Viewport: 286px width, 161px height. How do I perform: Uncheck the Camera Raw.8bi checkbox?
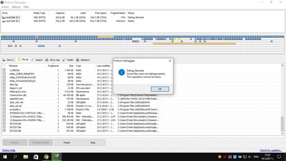pos(4,95)
